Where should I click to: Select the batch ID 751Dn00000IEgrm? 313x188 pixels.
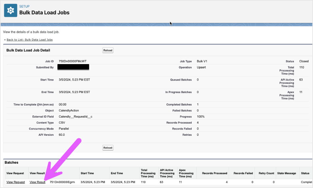62,182
